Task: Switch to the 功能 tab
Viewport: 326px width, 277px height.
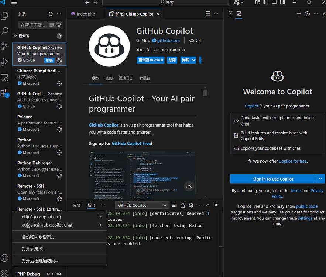Action: 109,78
